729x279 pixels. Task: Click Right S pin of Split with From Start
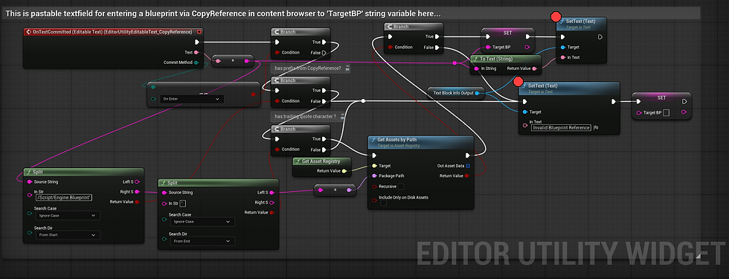pos(137,192)
